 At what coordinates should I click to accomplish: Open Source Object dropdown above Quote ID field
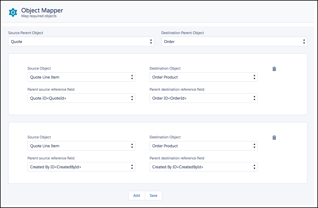pos(81,77)
